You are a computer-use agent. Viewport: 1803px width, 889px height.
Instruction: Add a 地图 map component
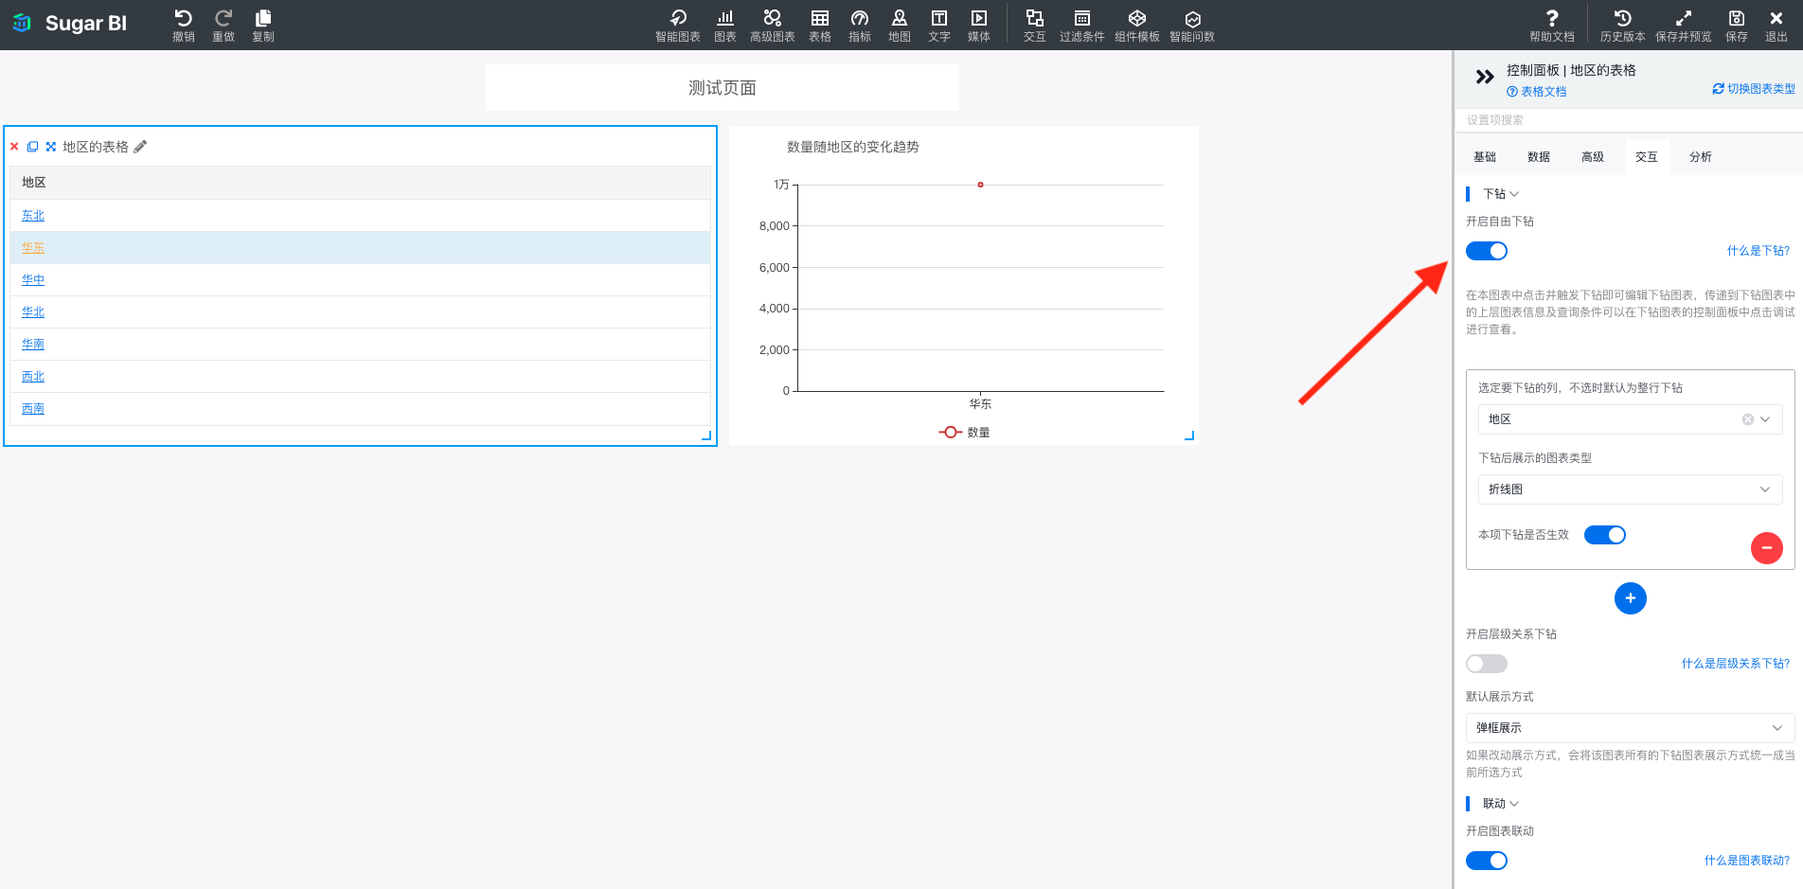tap(900, 26)
